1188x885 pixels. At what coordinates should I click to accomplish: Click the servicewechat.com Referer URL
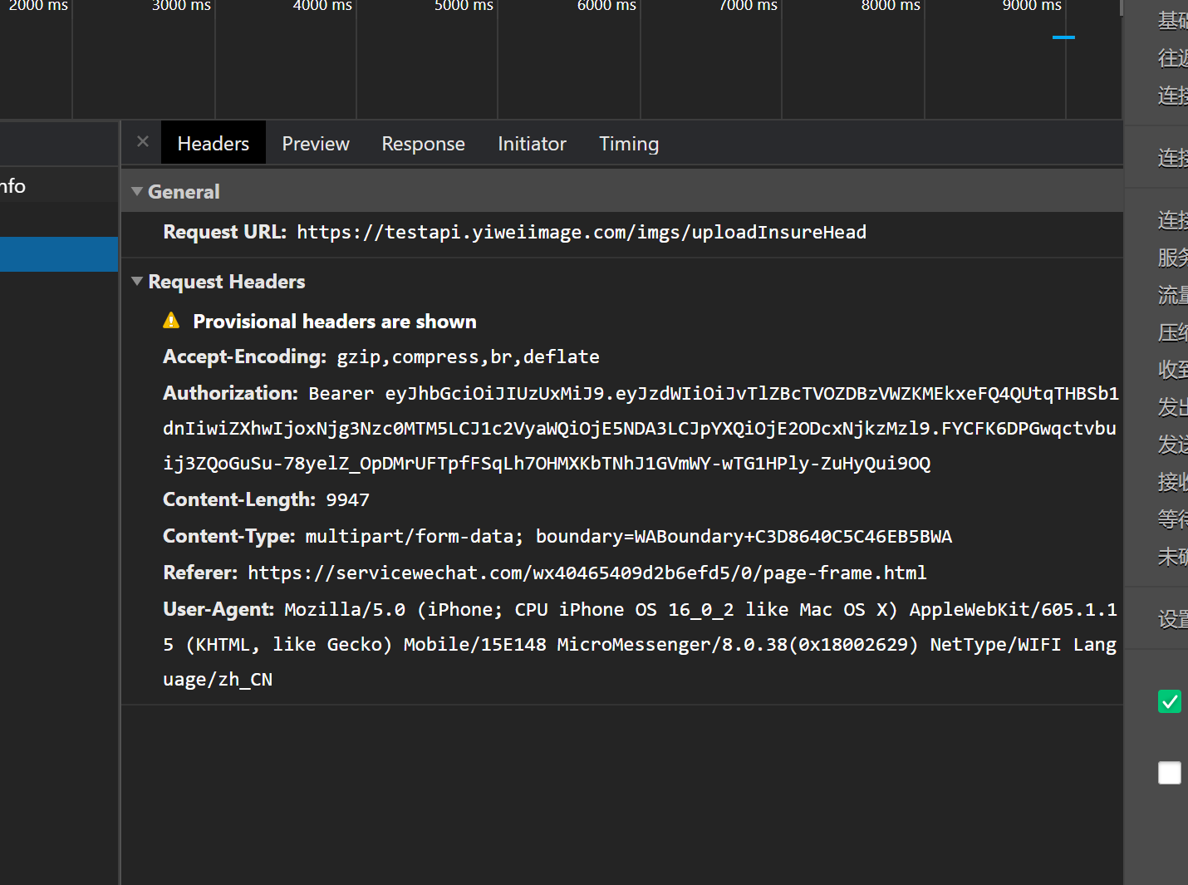587,573
